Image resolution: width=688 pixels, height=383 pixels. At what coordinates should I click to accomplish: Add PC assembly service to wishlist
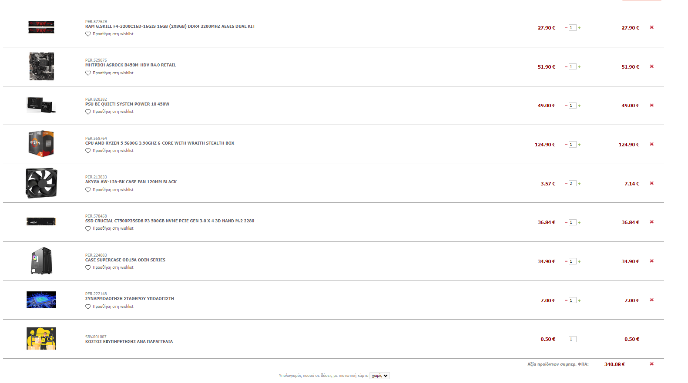point(109,307)
